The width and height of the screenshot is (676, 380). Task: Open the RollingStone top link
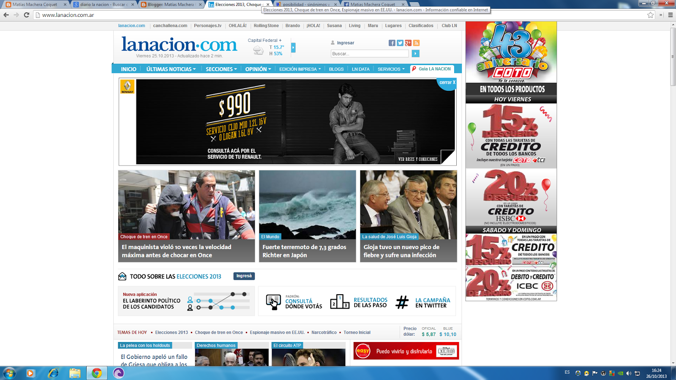[266, 26]
